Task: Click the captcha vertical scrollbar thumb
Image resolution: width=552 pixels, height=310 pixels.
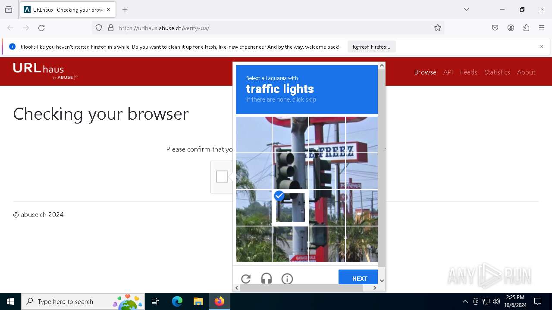Action: (382, 168)
